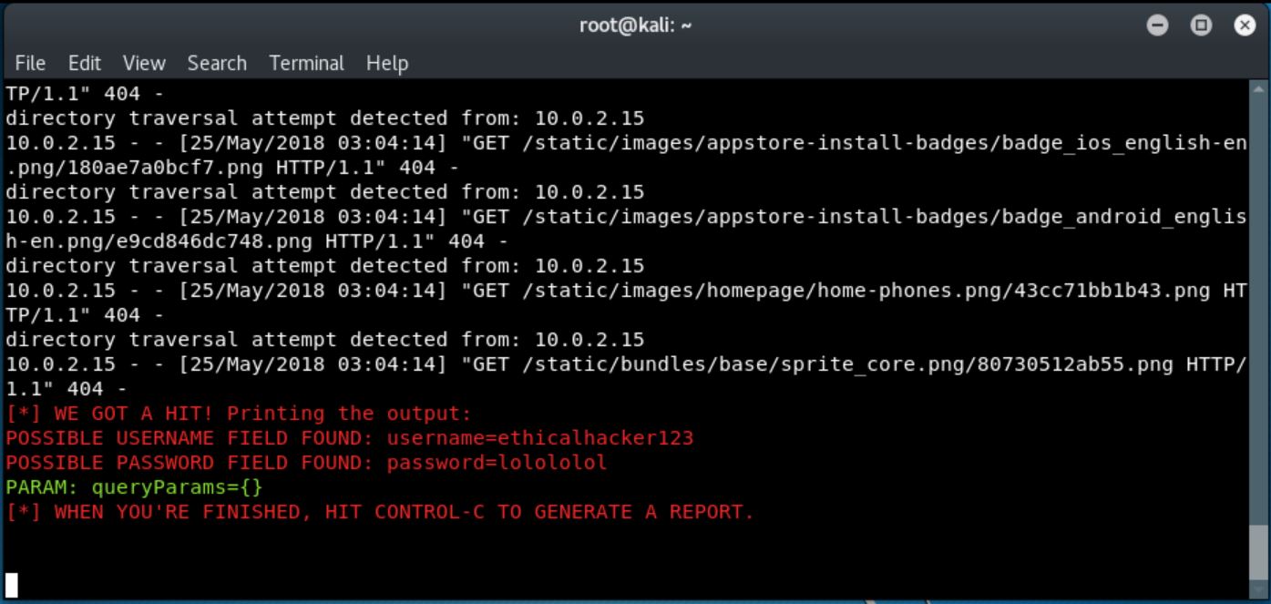Close the root@kali terminal window
1271x604 pixels.
[x=1245, y=26]
